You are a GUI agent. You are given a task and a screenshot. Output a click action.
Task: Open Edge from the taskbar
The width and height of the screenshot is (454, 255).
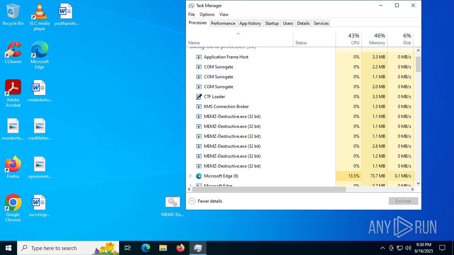click(146, 248)
